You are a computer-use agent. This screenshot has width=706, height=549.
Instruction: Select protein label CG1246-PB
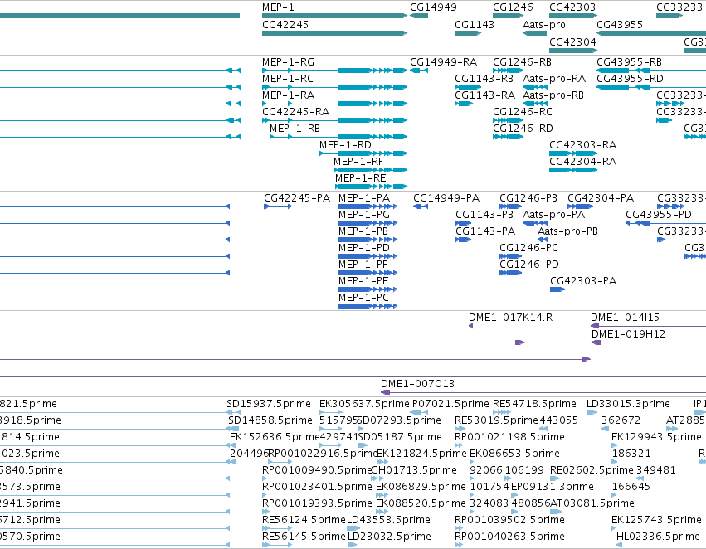click(528, 198)
